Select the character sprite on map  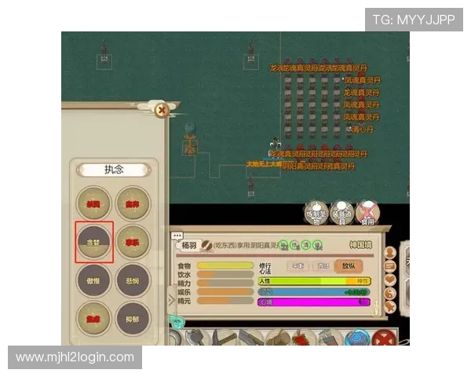coord(276,145)
